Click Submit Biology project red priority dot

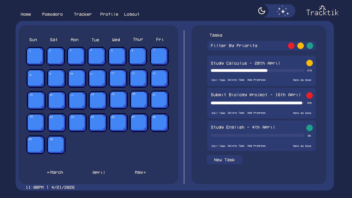tap(309, 95)
